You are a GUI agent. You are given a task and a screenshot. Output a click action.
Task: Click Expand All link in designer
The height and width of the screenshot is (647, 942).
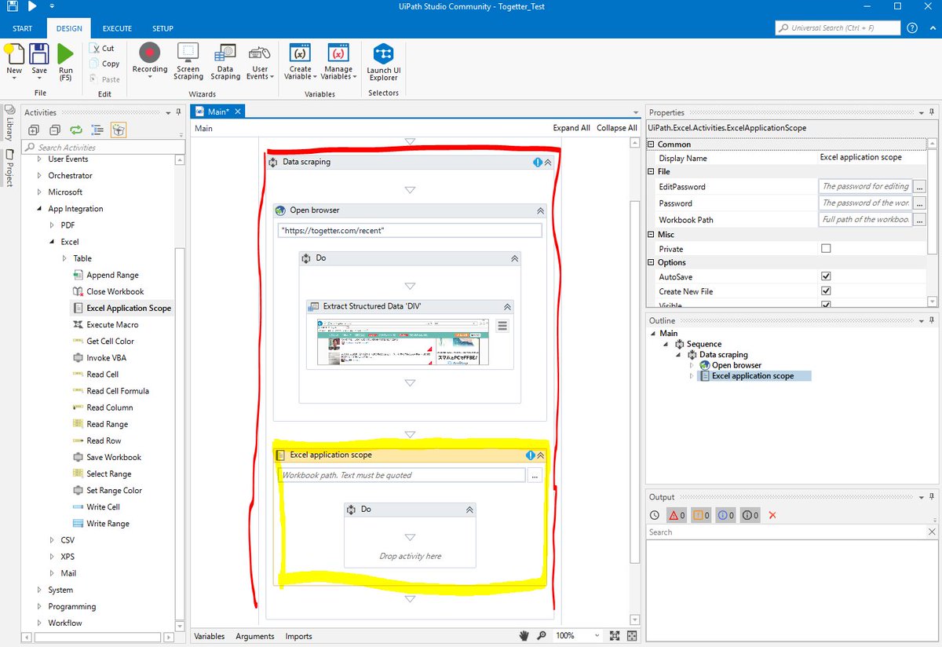point(571,128)
